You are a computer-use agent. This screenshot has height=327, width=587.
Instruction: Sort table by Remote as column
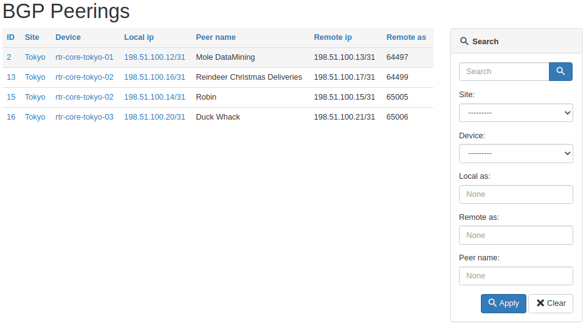coord(406,37)
